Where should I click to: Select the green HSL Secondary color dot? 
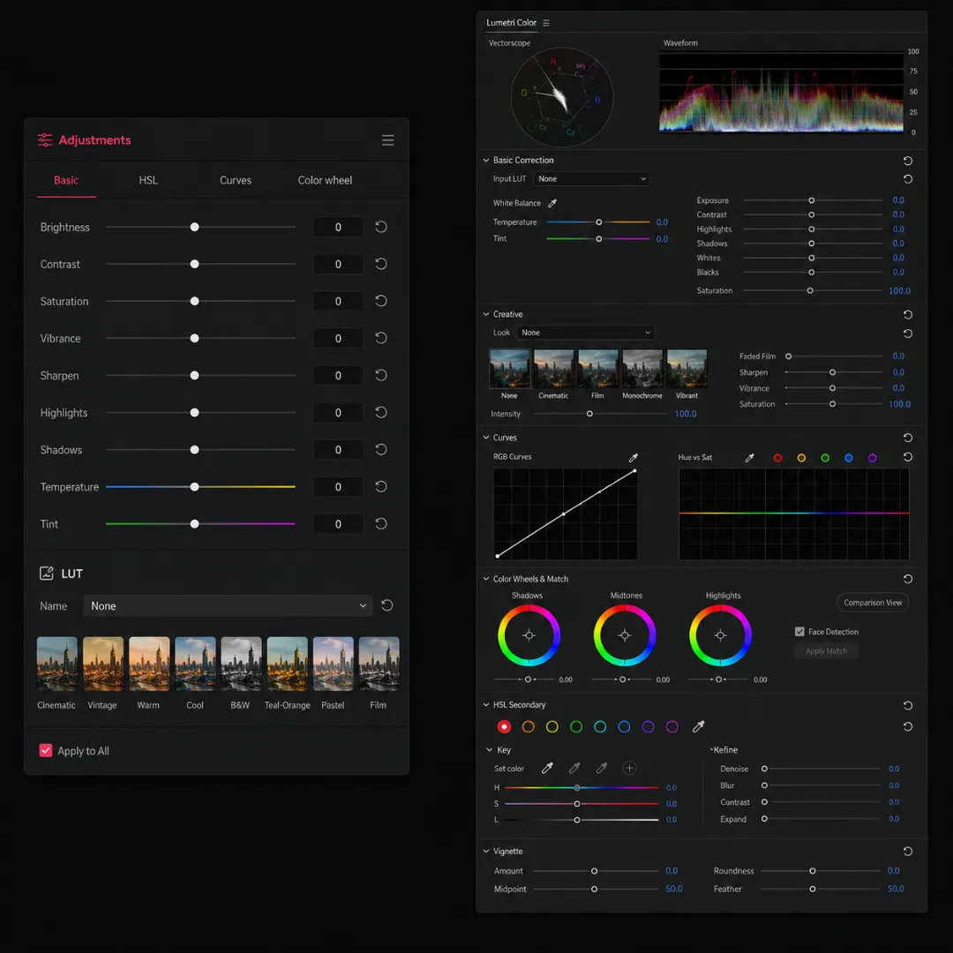576,726
